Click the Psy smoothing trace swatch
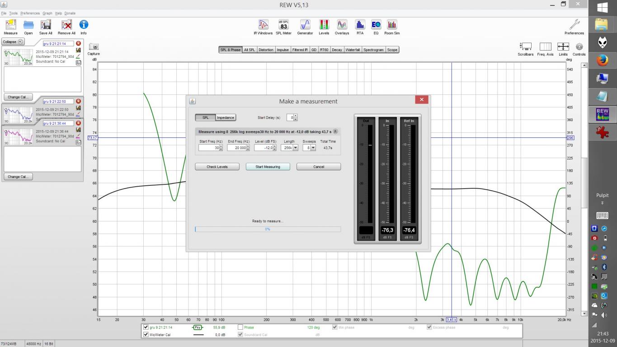617x347 pixels. point(198,327)
